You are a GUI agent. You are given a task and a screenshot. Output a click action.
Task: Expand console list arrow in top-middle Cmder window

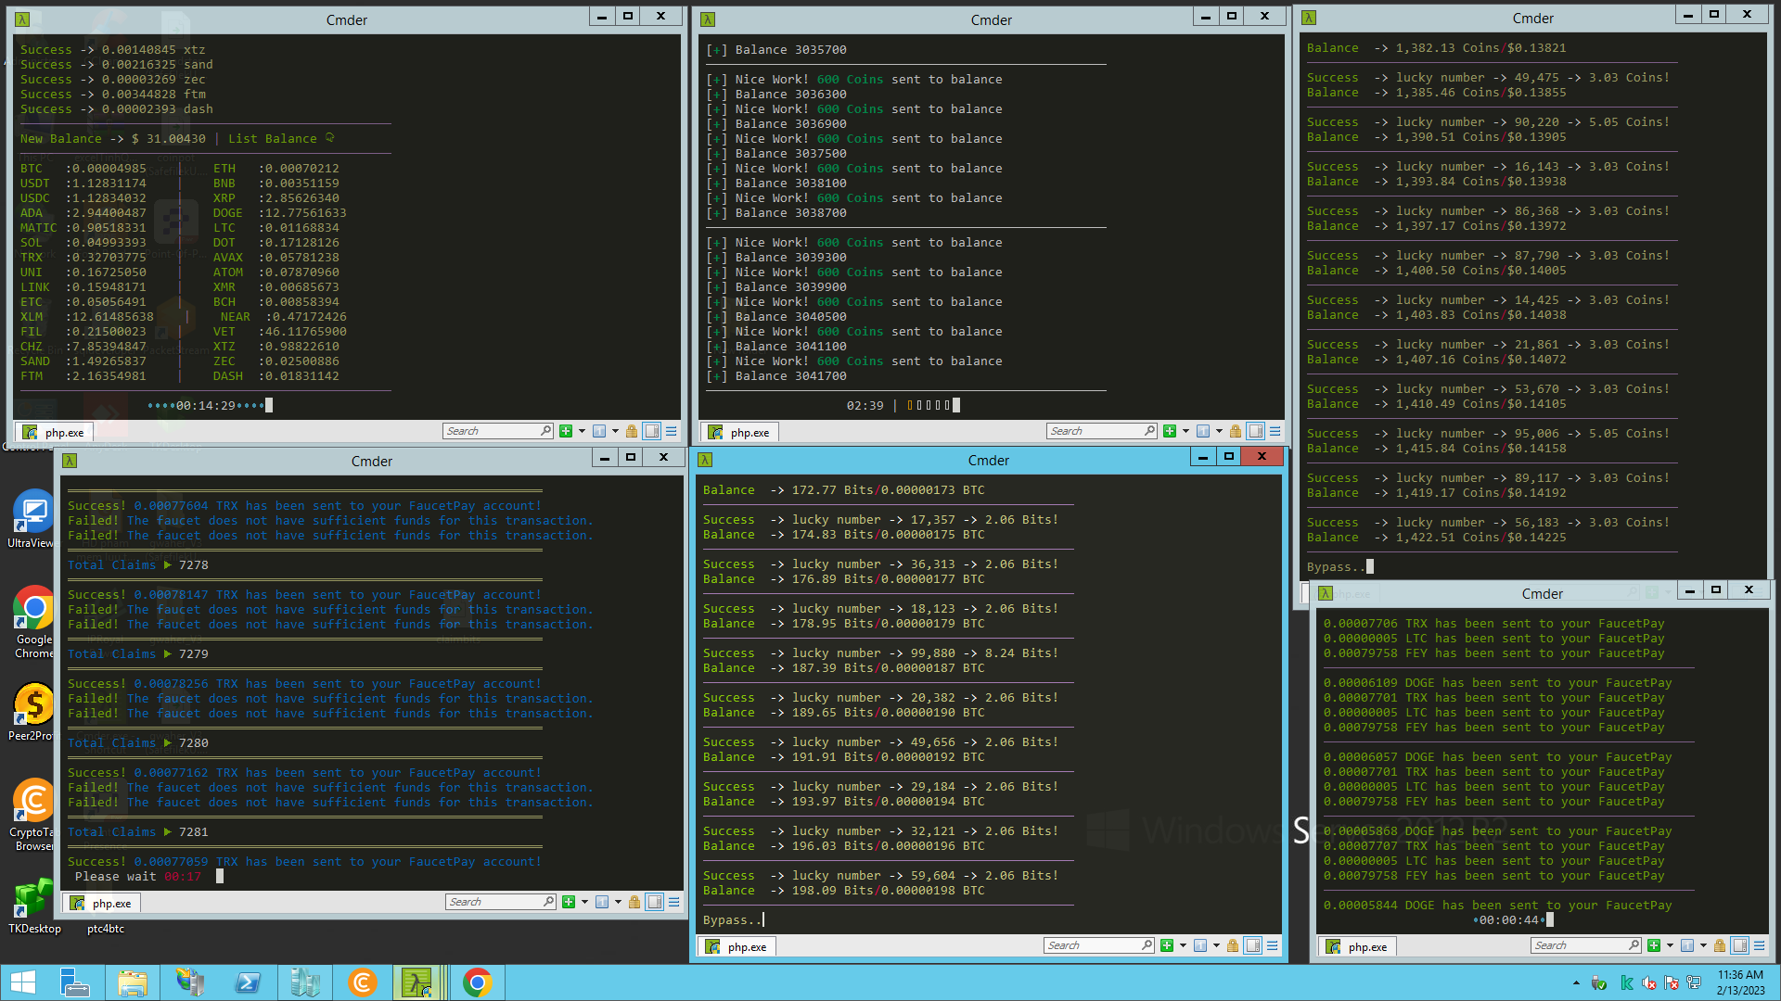(x=1219, y=431)
